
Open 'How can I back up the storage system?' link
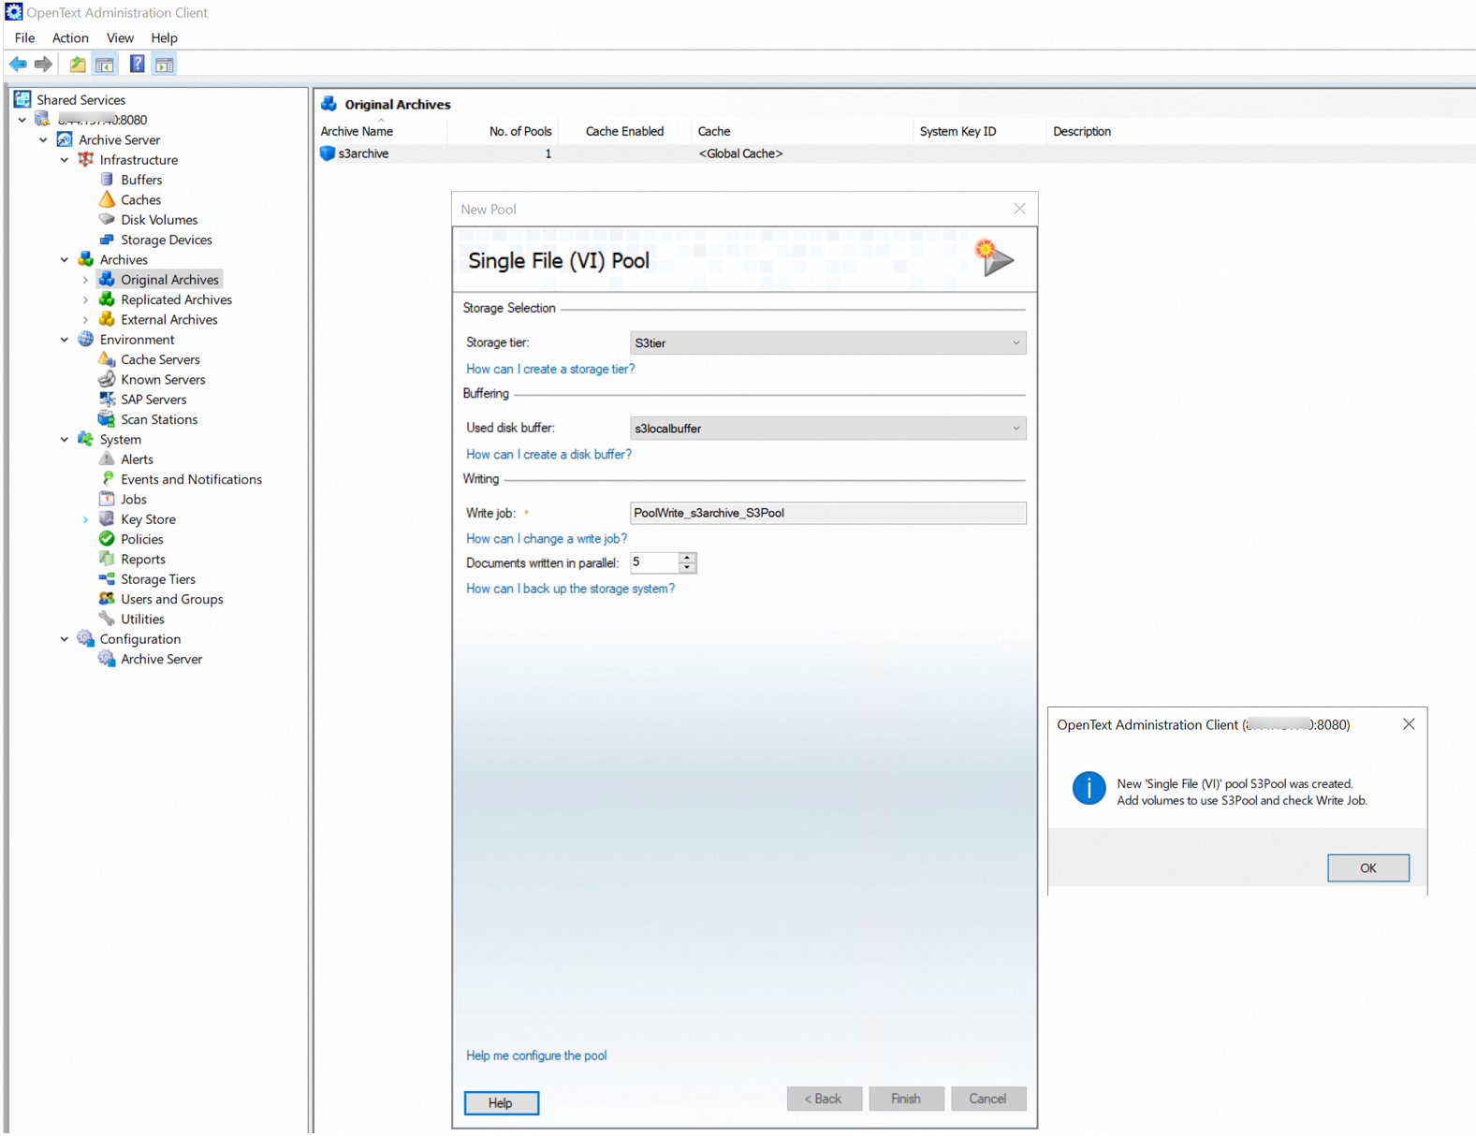click(570, 589)
